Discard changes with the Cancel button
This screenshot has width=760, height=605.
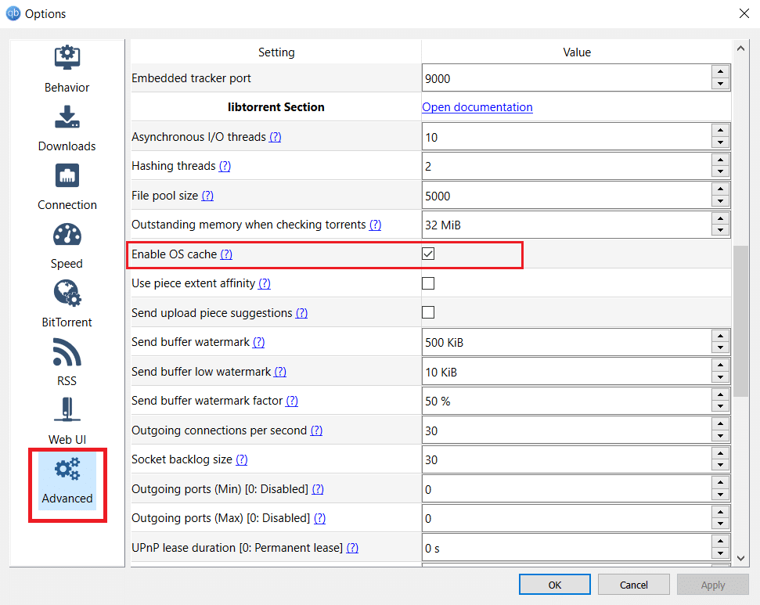[633, 585]
